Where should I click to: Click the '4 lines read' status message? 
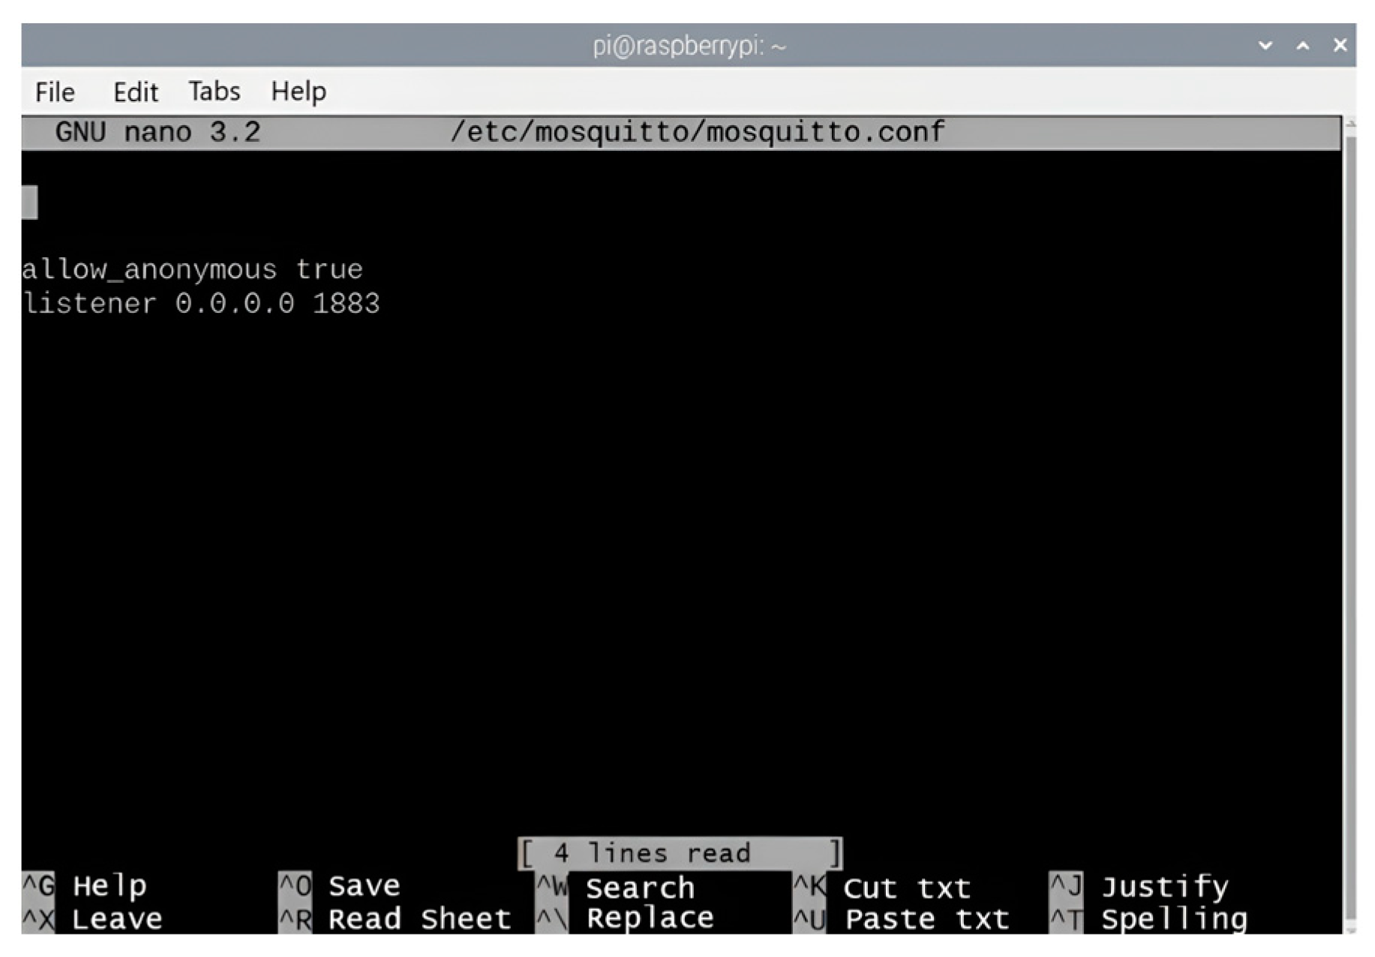pyautogui.click(x=680, y=853)
